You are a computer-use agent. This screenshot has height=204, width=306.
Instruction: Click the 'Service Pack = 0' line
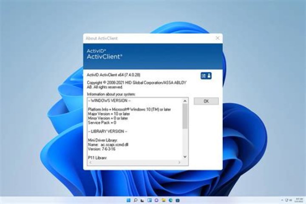click(x=102, y=122)
